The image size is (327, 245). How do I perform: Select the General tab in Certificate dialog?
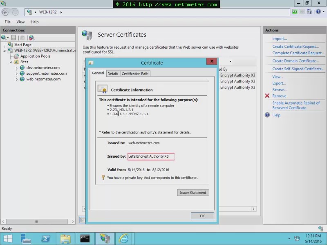coord(98,73)
